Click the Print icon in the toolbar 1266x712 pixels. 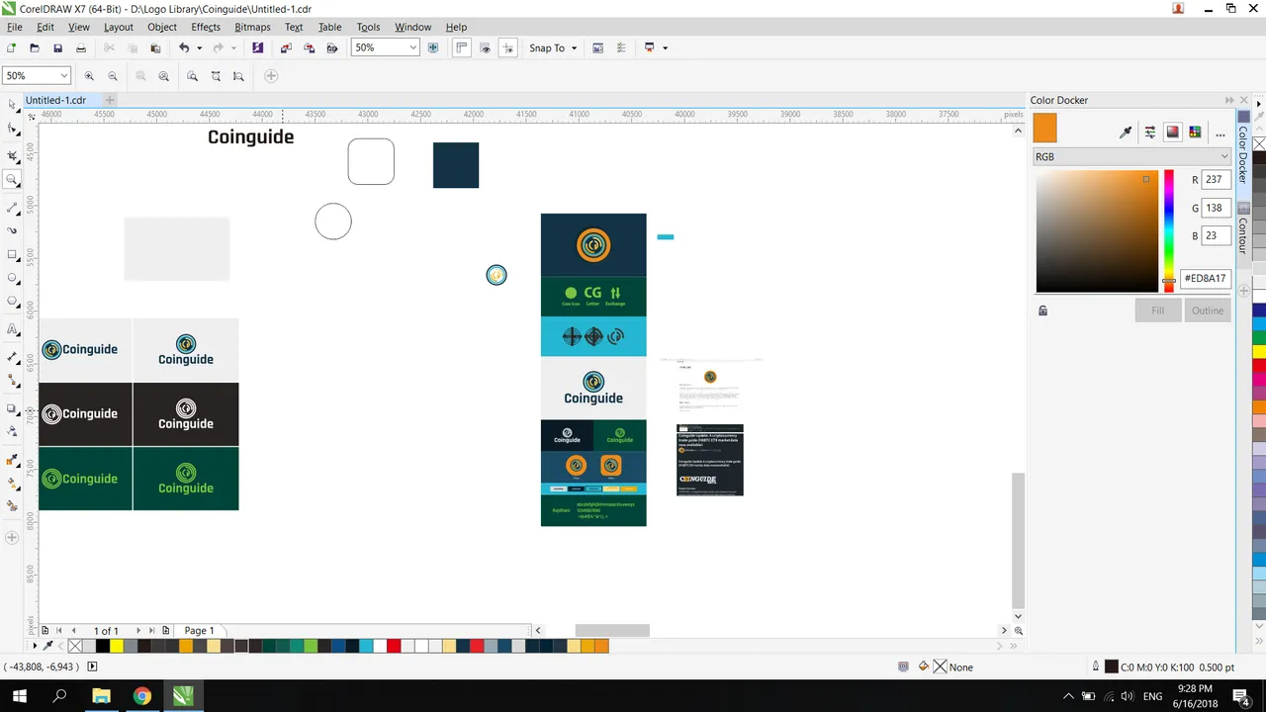pos(81,47)
